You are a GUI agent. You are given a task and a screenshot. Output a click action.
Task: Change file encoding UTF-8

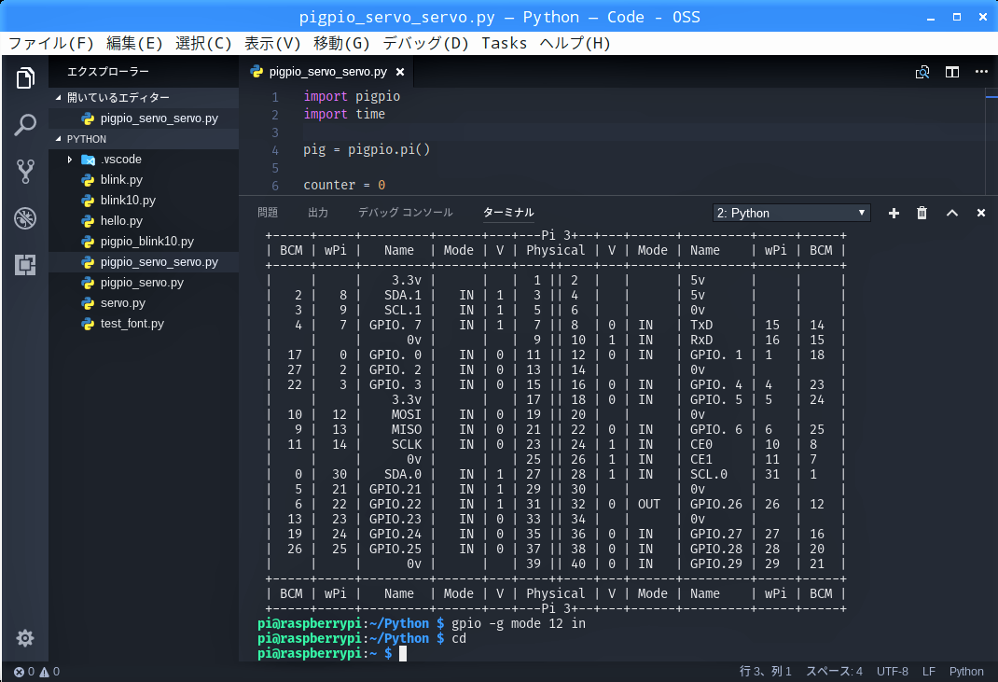(893, 671)
